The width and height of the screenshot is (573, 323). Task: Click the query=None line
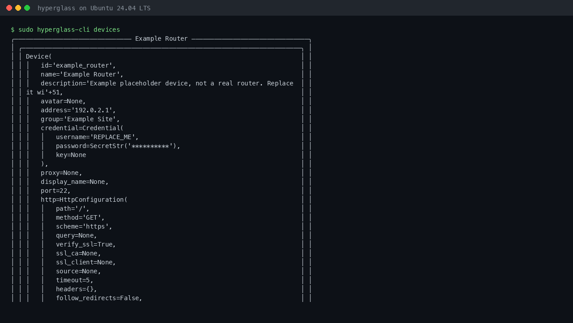click(x=76, y=235)
